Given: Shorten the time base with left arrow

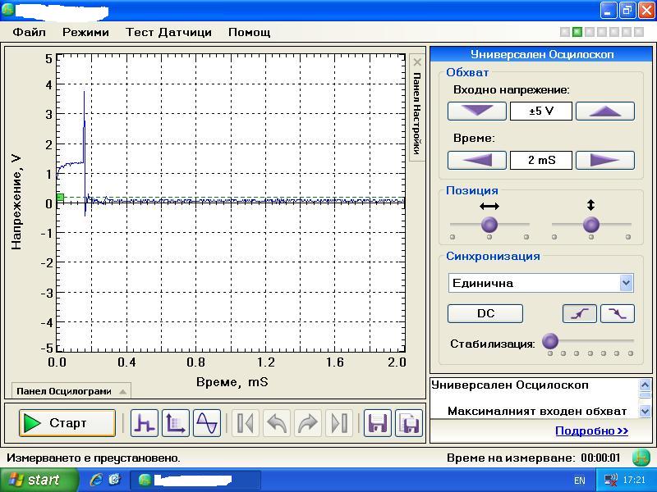Looking at the screenshot, I should click(477, 160).
